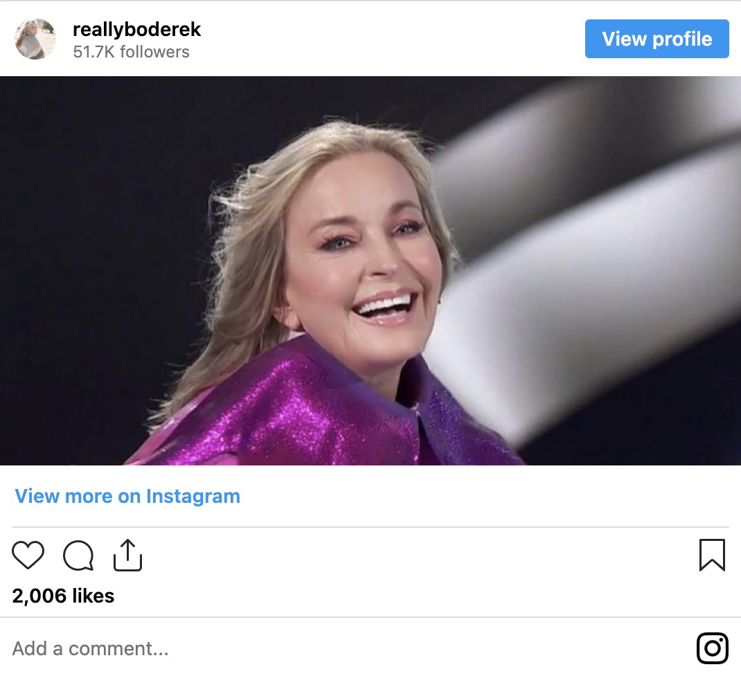741x676 pixels.
Task: Open Instagram via the camera glyph logo
Action: click(712, 648)
